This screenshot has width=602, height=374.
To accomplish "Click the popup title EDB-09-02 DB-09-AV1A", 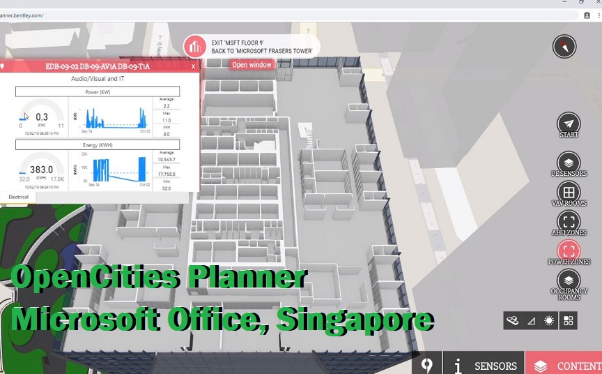I will pos(98,66).
